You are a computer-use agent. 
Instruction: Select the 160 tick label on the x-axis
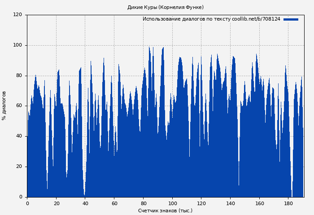coord(260,203)
